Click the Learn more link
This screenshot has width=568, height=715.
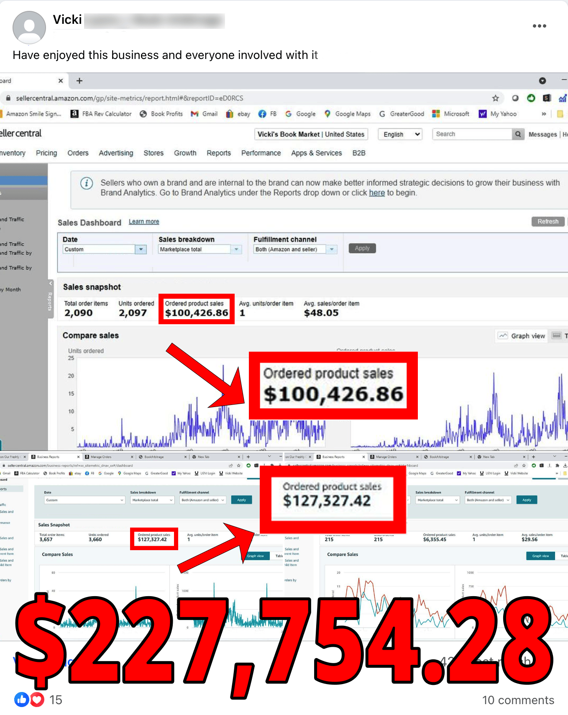(x=143, y=222)
